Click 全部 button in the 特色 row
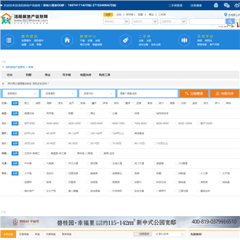This screenshot has height=240, width=240. (x=15, y=173)
